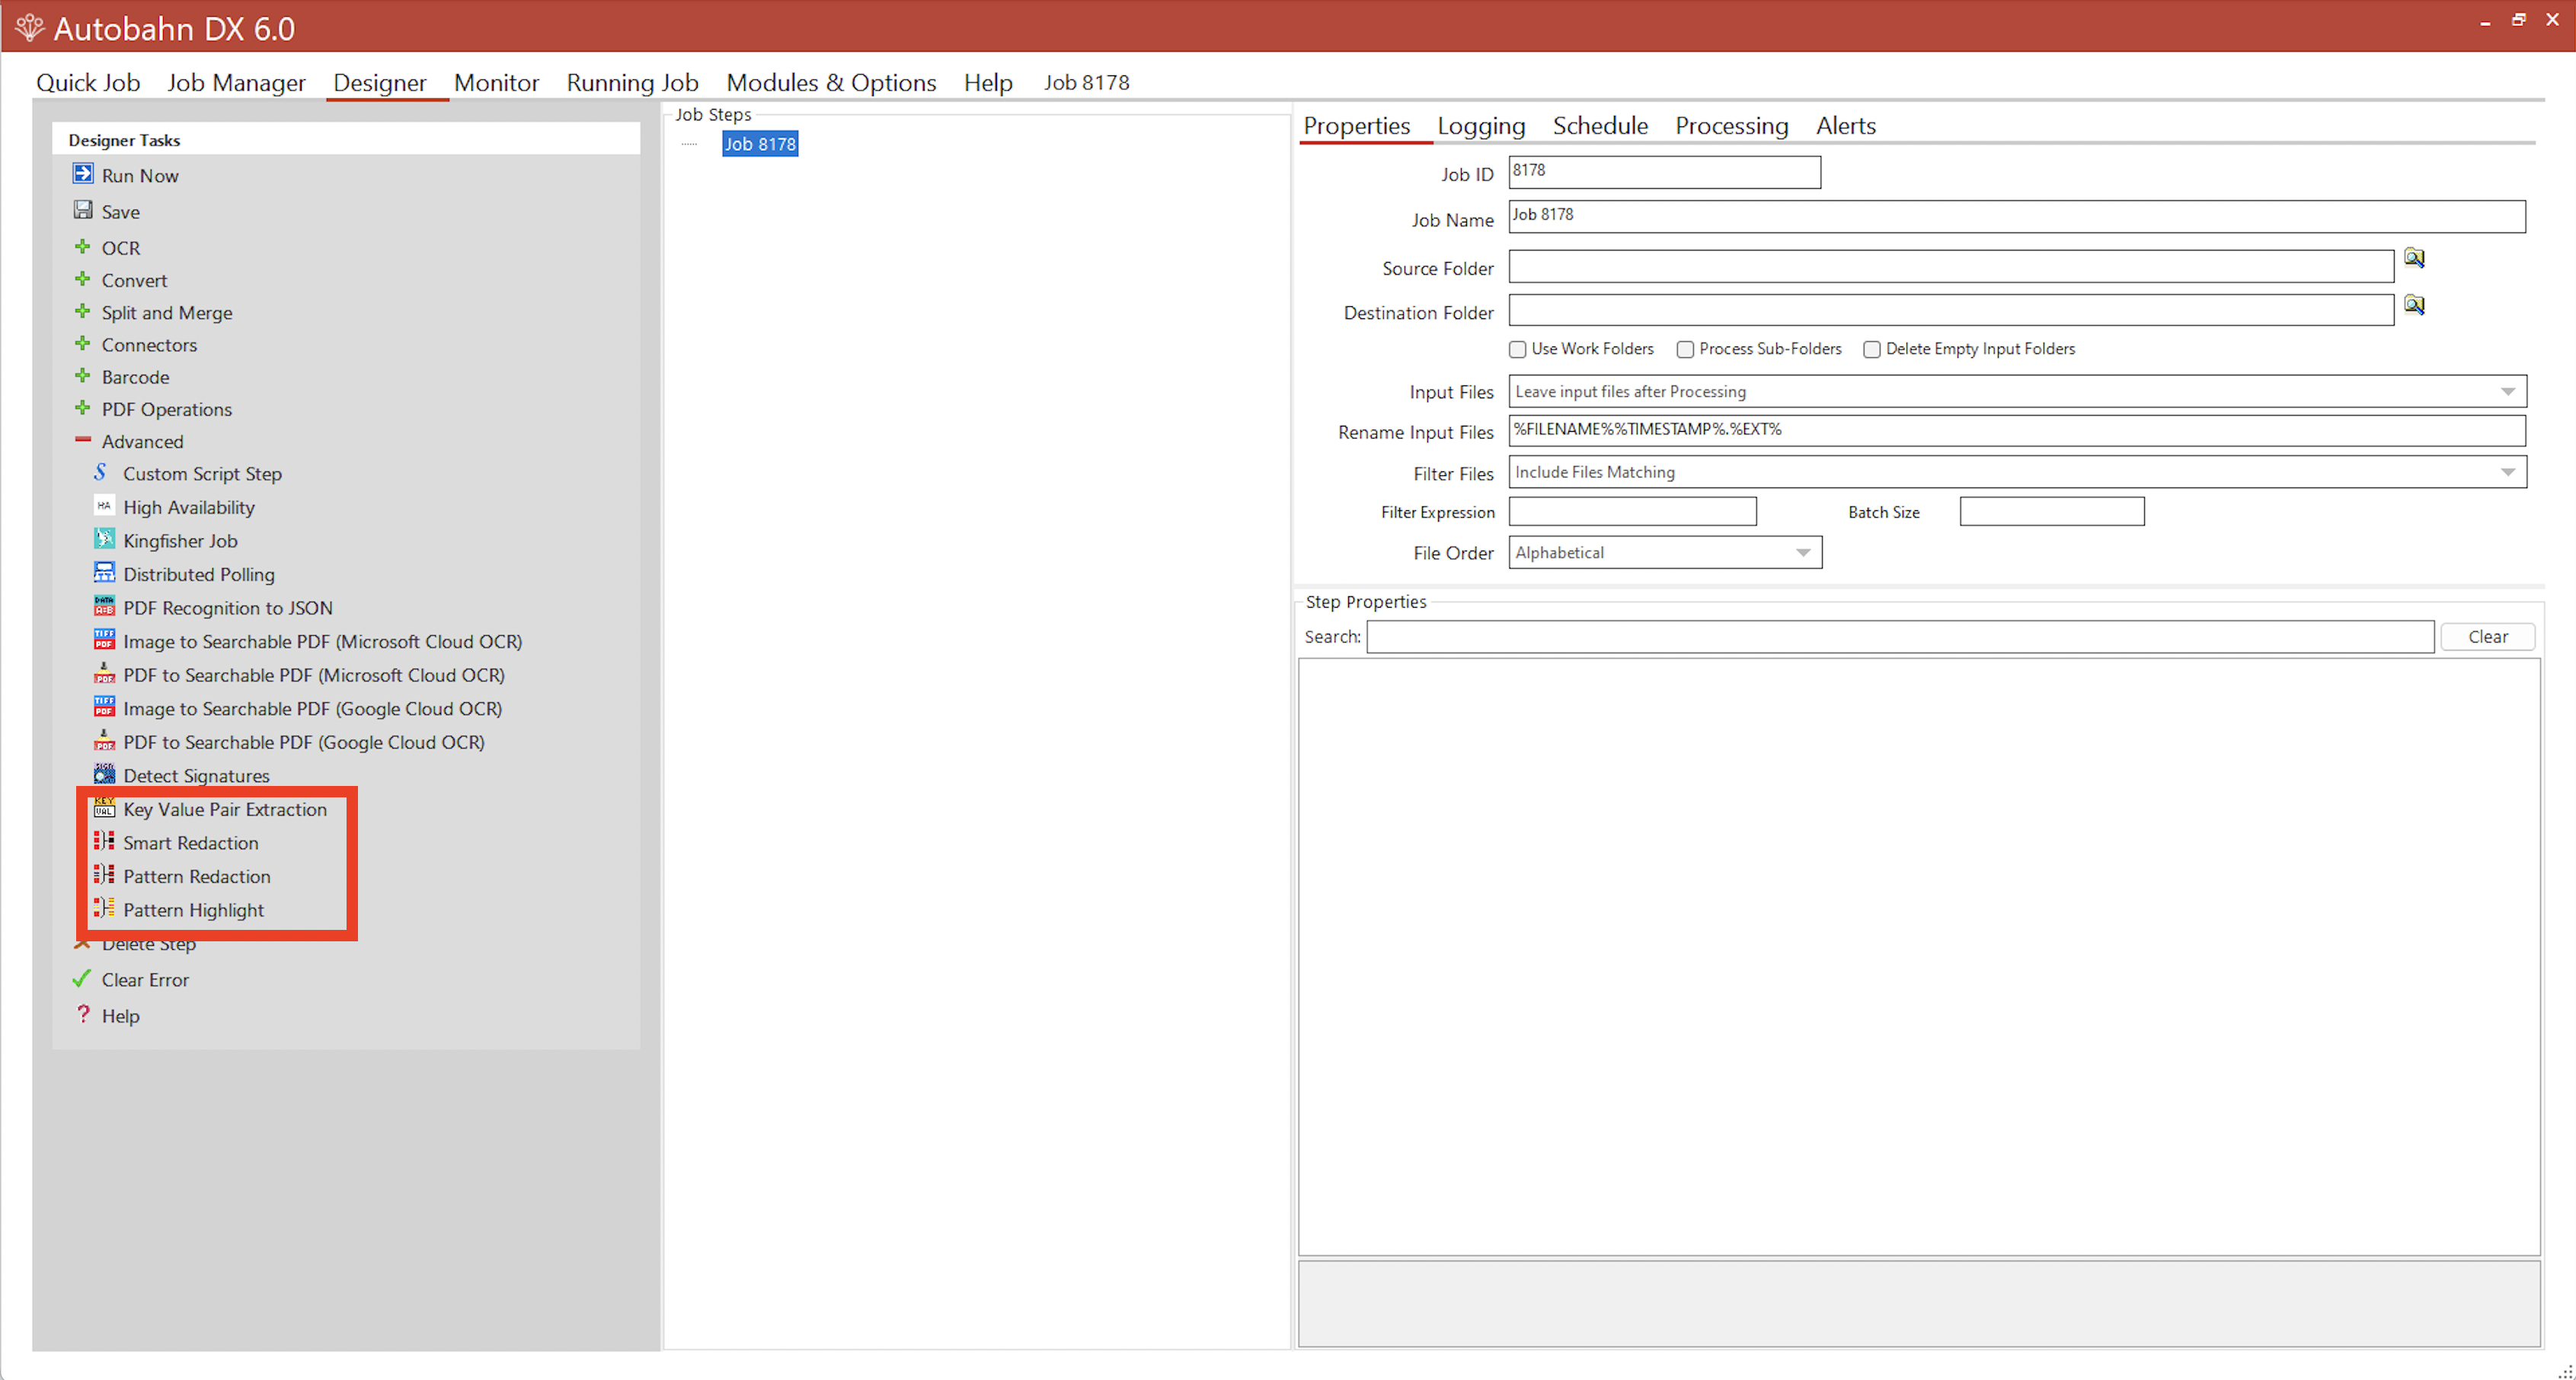Select Job 8178 in Job Steps tree
Viewport: 2576px width, 1380px height.
pos(760,144)
